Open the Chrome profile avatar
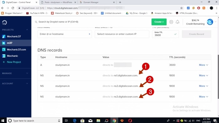 [x=211, y=8]
